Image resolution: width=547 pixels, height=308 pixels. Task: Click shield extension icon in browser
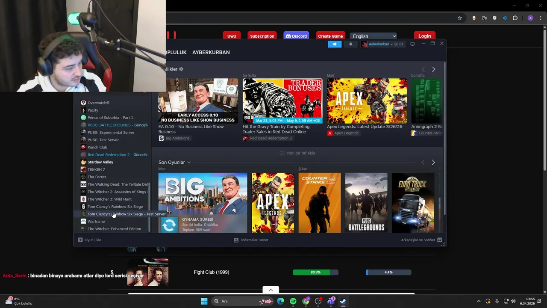[494, 18]
